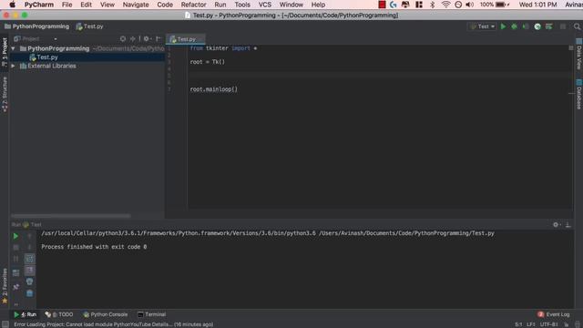Open the File menu
583x328 pixels.
click(x=66, y=5)
